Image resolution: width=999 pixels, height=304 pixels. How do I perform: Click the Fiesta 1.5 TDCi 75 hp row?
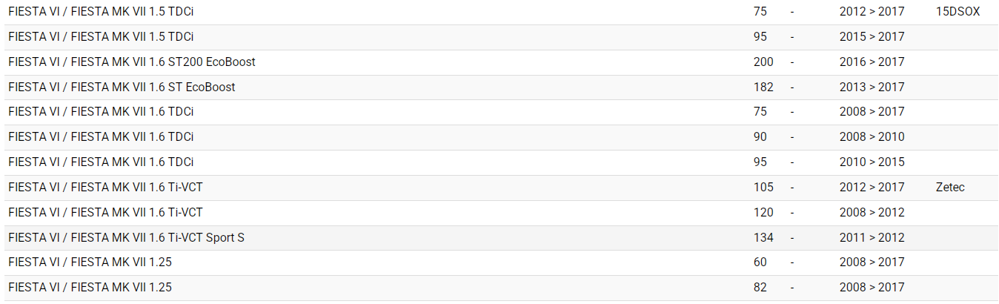click(x=101, y=12)
